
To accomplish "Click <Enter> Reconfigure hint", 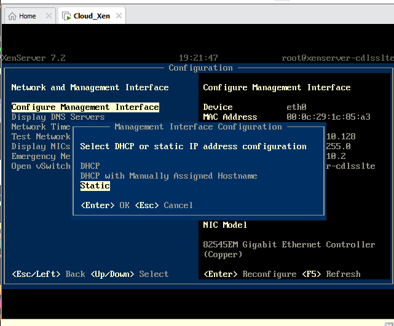I will point(250,274).
